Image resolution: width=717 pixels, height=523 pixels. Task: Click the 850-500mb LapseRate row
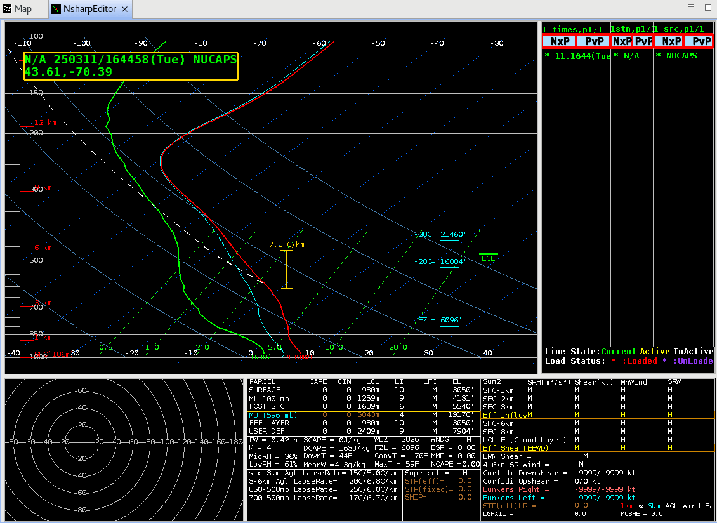324,489
